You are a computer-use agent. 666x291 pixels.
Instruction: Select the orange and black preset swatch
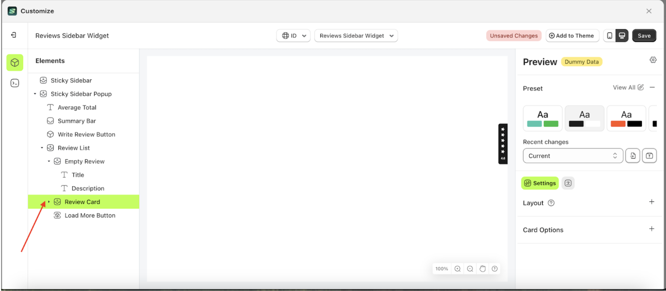click(x=626, y=118)
